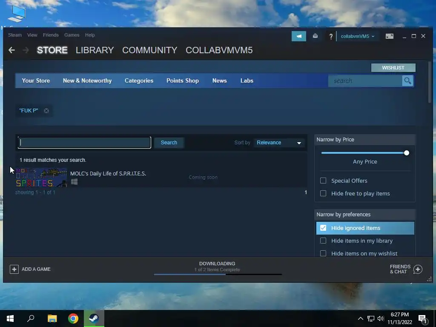Viewport: 436px width, 327px height.
Task: Check Hide free to play items
Action: [323, 194]
